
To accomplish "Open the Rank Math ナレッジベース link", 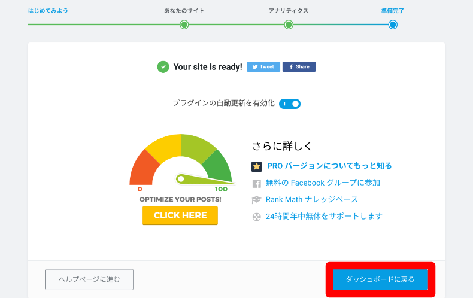I will point(311,199).
